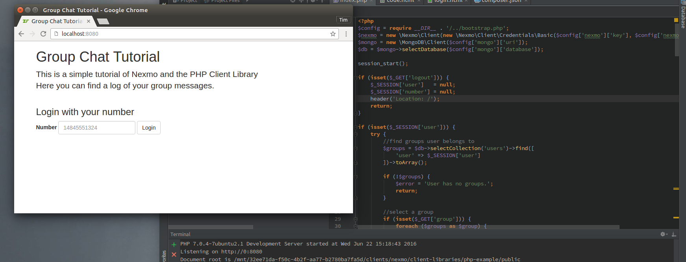Jump to the lower yellow warning stripe marker
686x262 pixels.
(x=676, y=217)
